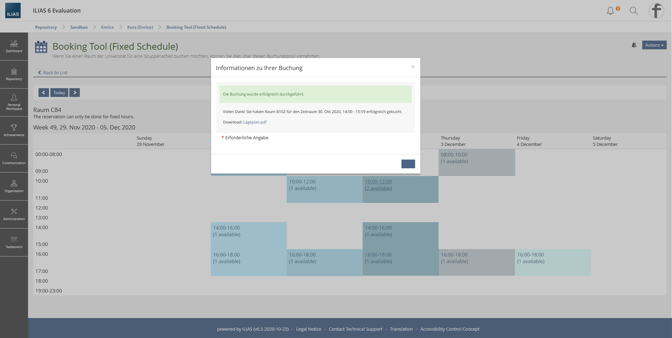The width and height of the screenshot is (672, 338).
Task: Click Sandbox in the breadcrumb
Action: [79, 27]
